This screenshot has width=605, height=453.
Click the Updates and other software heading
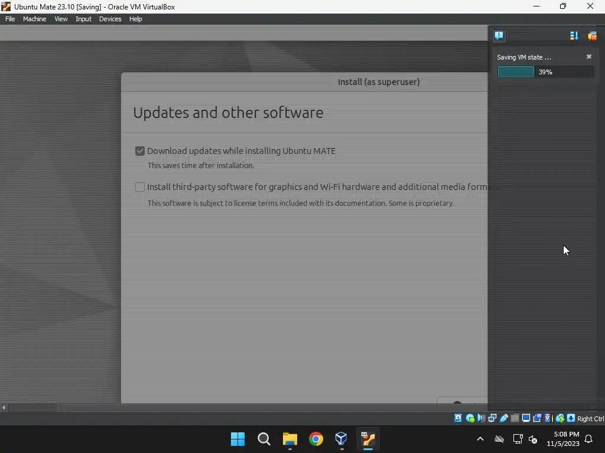(x=228, y=113)
